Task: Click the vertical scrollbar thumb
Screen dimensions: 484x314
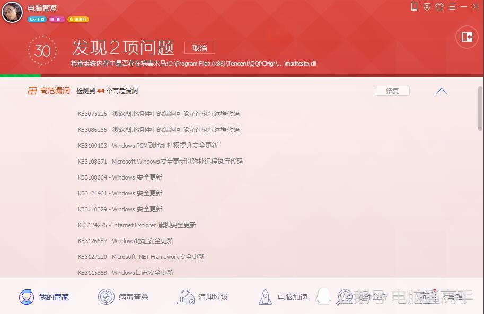Action: (x=480, y=109)
